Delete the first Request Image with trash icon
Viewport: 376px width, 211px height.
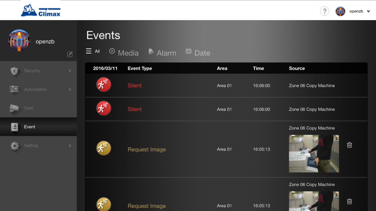[349, 145]
